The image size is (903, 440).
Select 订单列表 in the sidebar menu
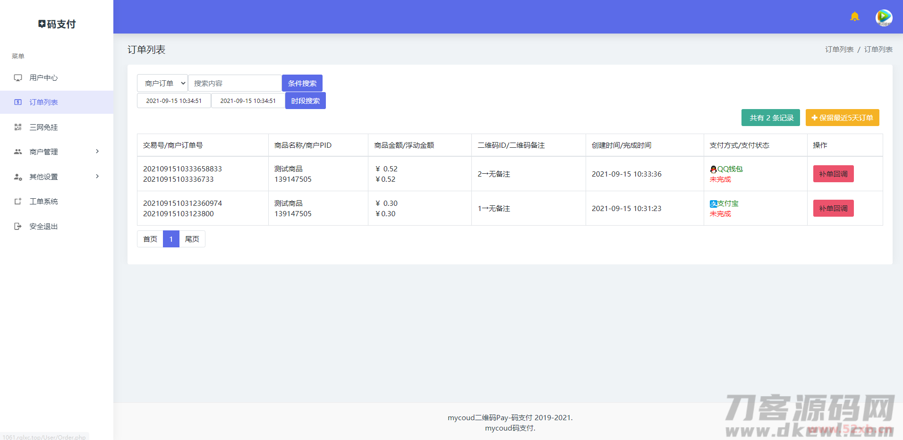coord(43,102)
